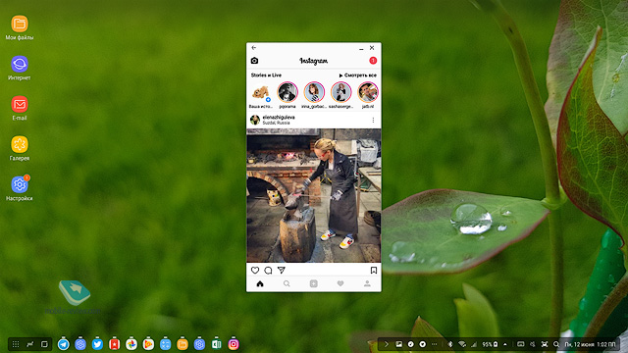
Task: Open the New Post plus tab
Action: coord(314,283)
